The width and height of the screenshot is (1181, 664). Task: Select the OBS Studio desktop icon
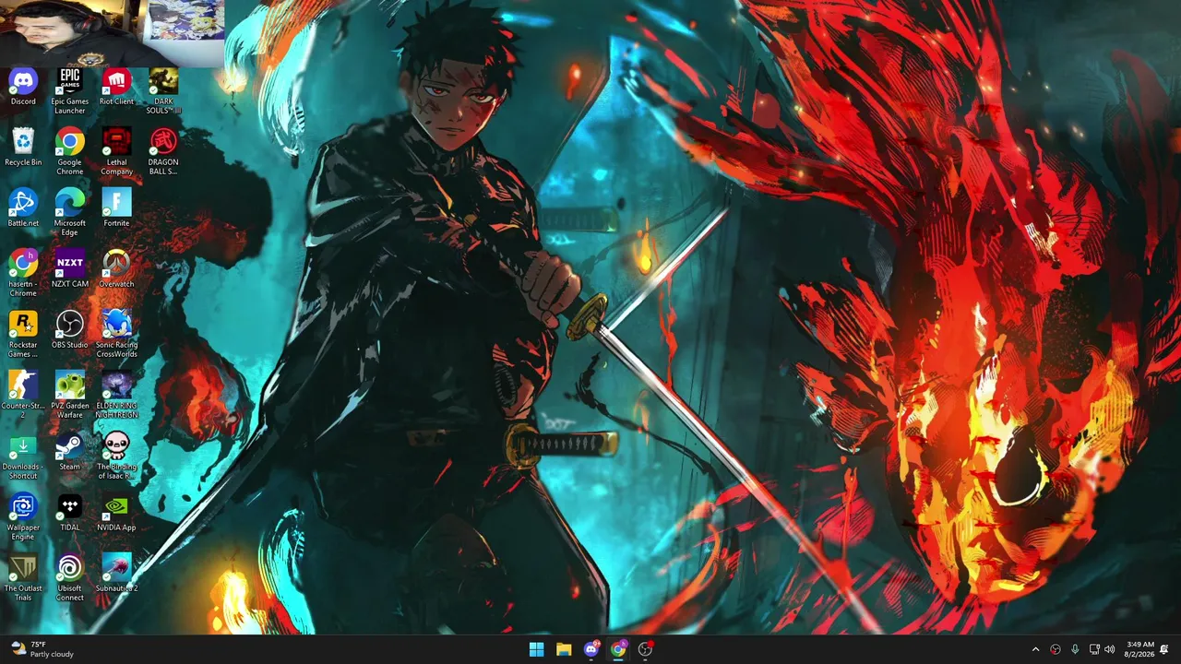pyautogui.click(x=69, y=331)
